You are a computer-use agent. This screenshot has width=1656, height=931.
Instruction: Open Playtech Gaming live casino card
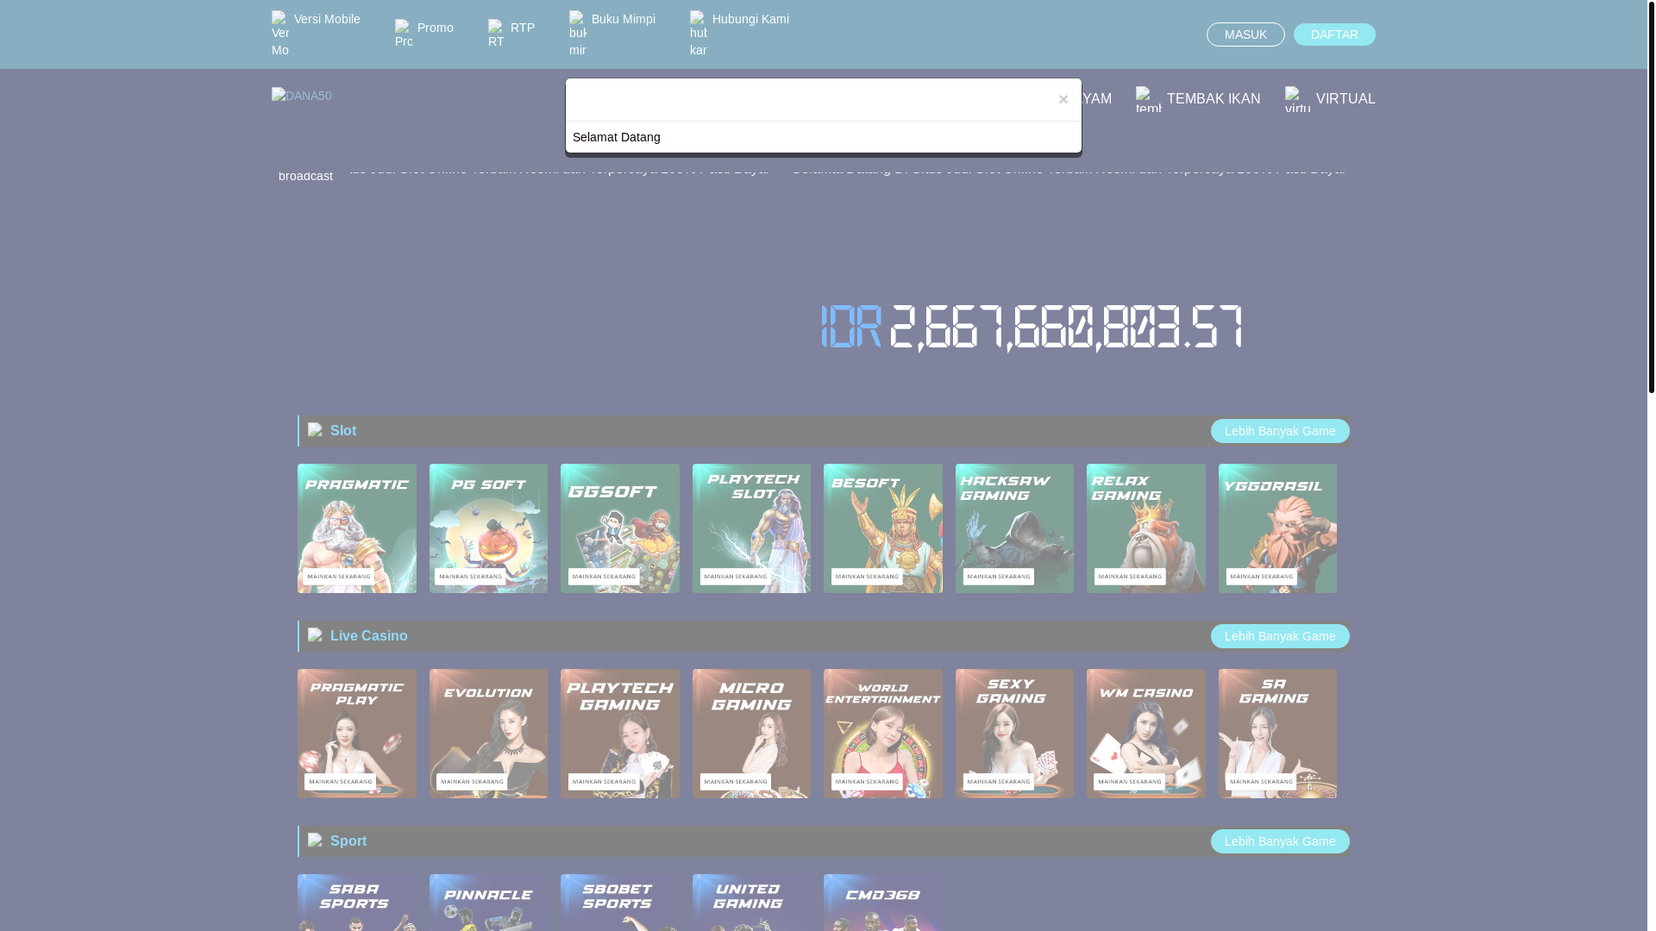[620, 734]
